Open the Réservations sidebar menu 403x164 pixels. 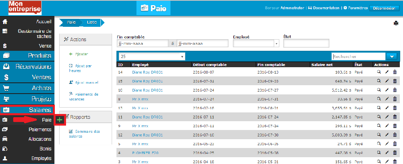pyautogui.click(x=27, y=66)
